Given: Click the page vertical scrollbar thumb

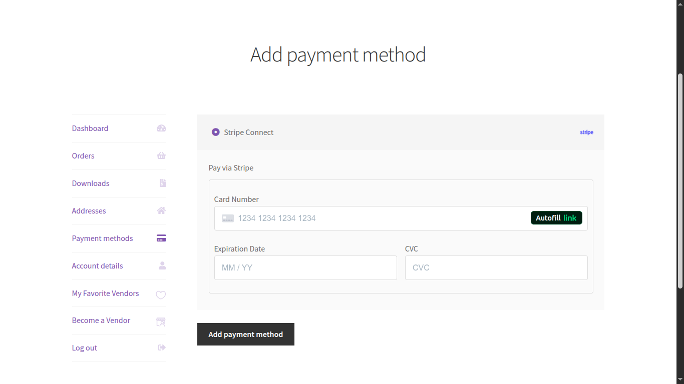Looking at the screenshot, I should coord(680,180).
